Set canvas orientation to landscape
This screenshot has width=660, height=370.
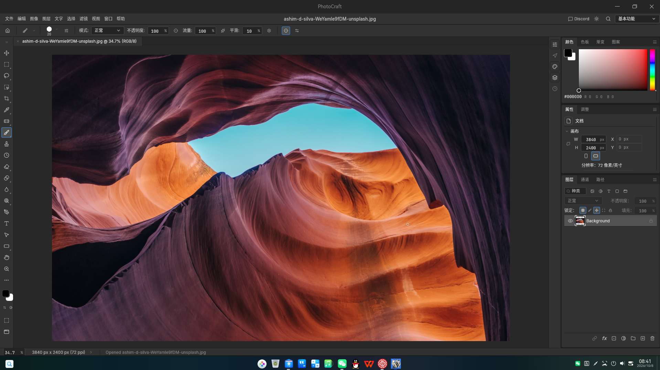[596, 156]
